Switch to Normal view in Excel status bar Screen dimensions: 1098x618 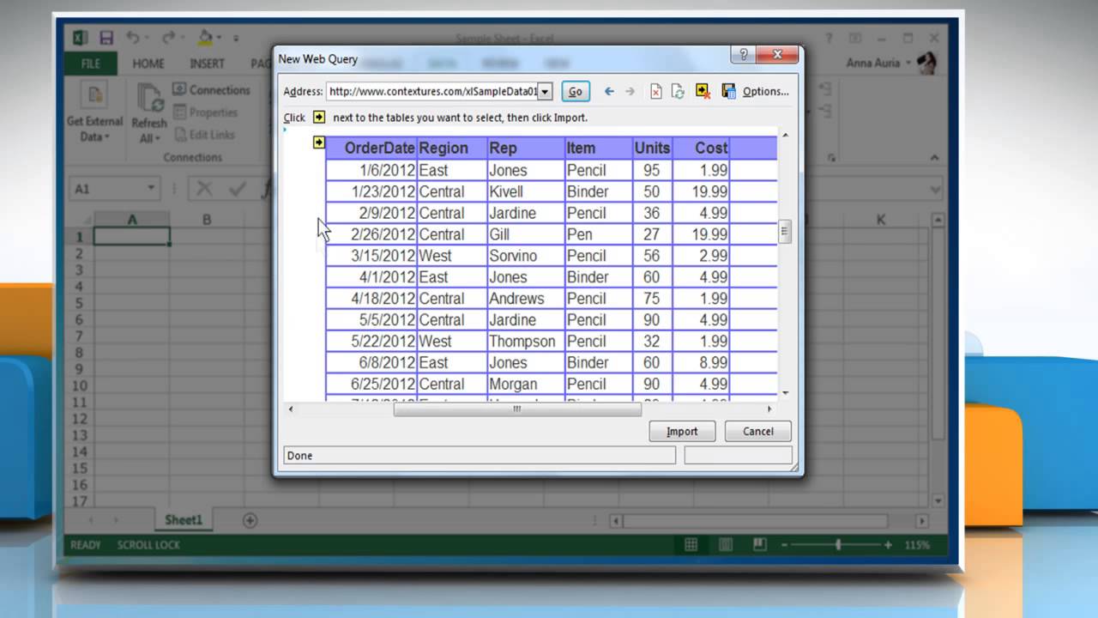pos(691,544)
